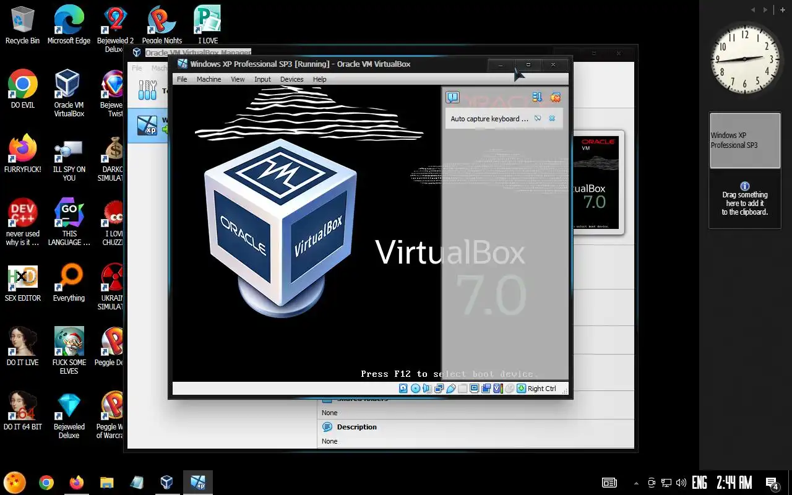This screenshot has height=495, width=792.
Task: Open the USB devices indicator in VM status bar
Action: (451, 389)
